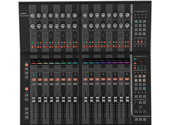Open ROUTING in Section Control
170x125 pixels.
[x=144, y=26]
